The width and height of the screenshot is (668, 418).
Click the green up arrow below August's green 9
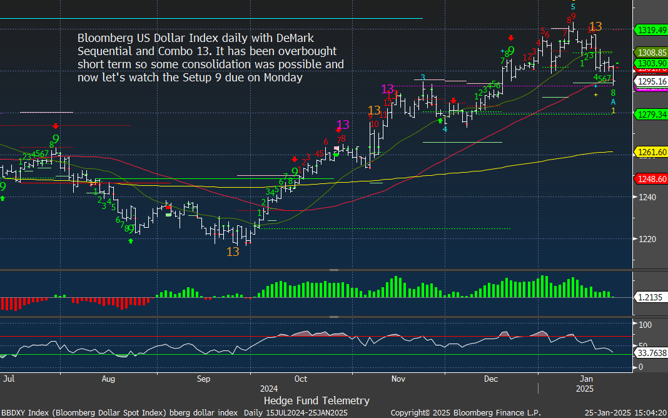[x=131, y=241]
